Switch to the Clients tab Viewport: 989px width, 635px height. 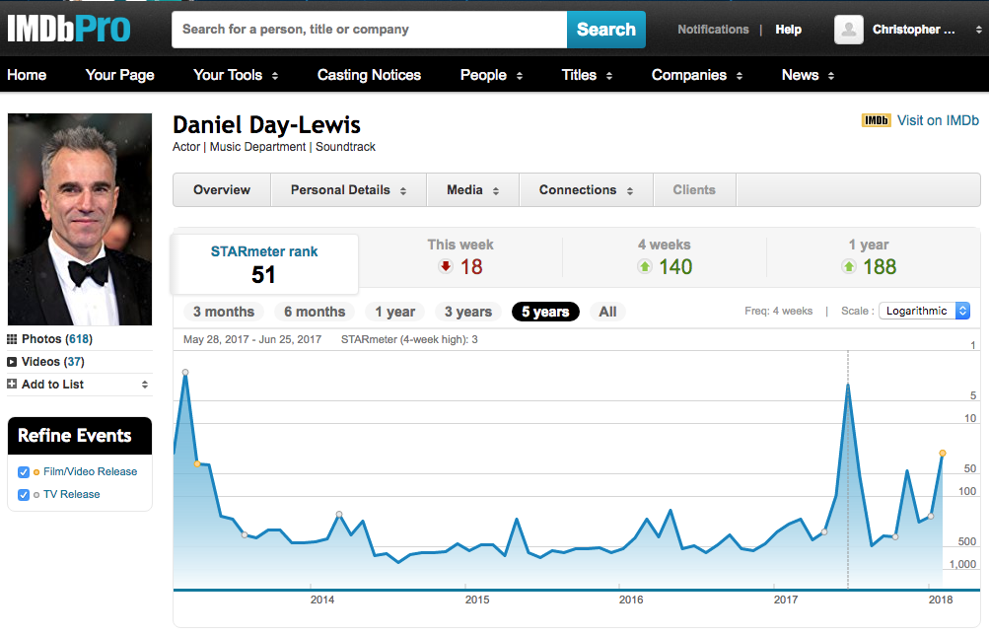694,189
